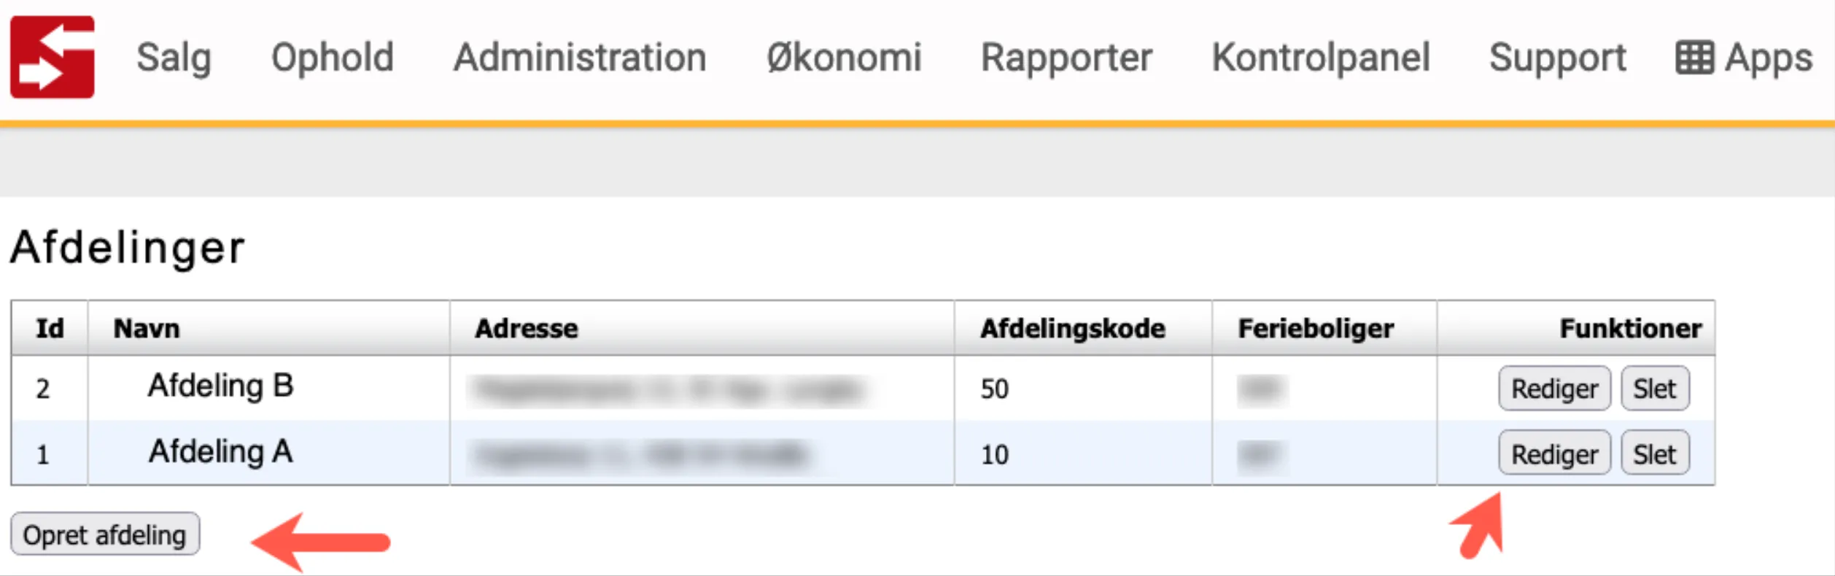
Task: Click Slet for Afdeling A
Action: point(1654,453)
